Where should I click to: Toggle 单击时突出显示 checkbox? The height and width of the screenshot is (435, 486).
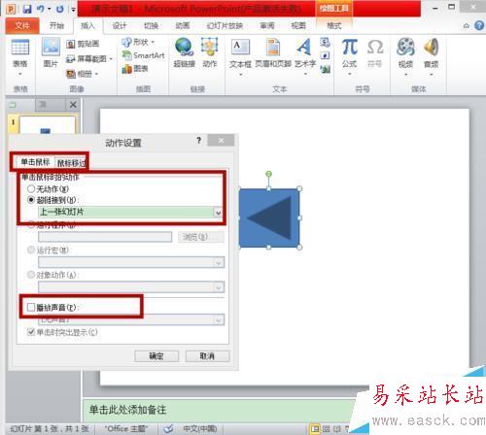(31, 332)
